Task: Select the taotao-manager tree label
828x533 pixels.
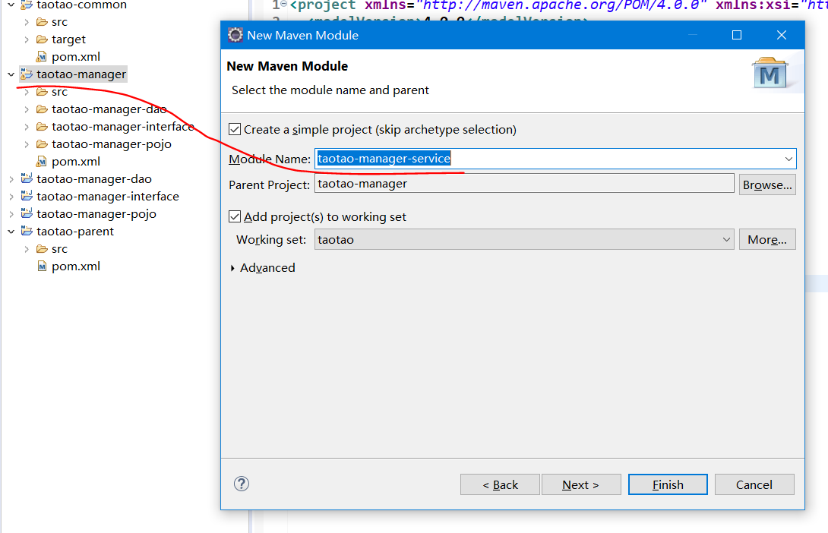Action: click(x=81, y=74)
